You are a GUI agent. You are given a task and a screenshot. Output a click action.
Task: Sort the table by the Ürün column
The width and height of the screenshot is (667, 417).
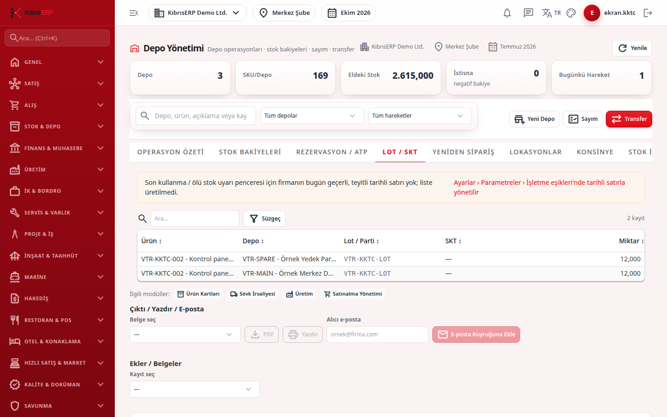coord(151,241)
